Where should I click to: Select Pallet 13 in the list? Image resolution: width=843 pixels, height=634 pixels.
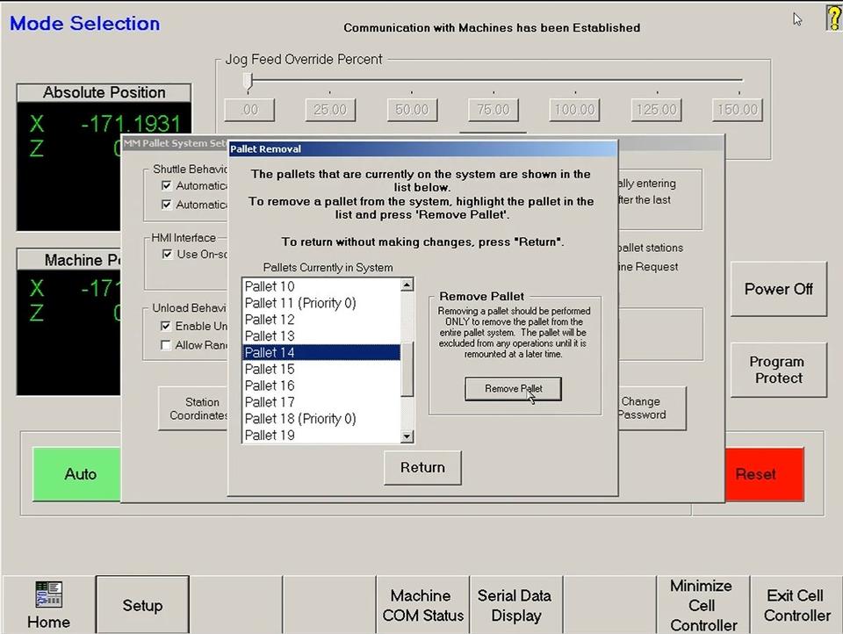coord(321,336)
